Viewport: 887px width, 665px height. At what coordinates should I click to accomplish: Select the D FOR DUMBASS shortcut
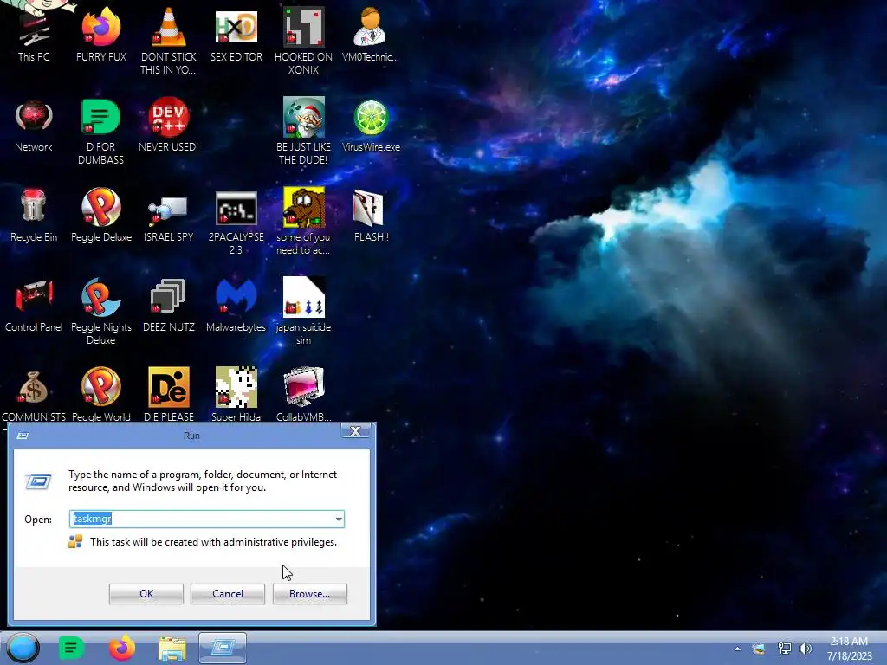pos(100,130)
